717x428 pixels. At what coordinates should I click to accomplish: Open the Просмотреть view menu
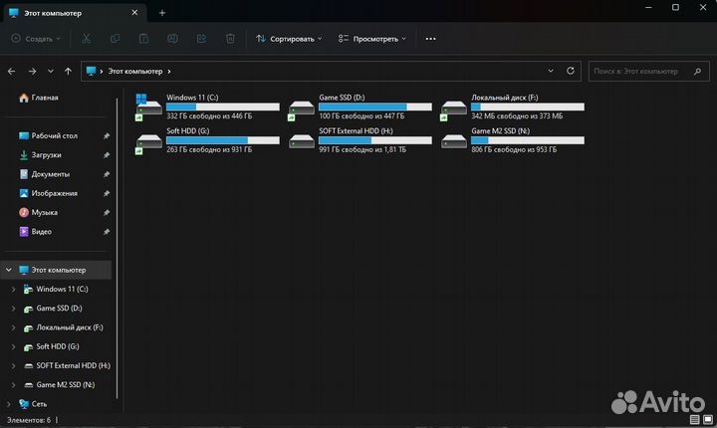click(372, 39)
